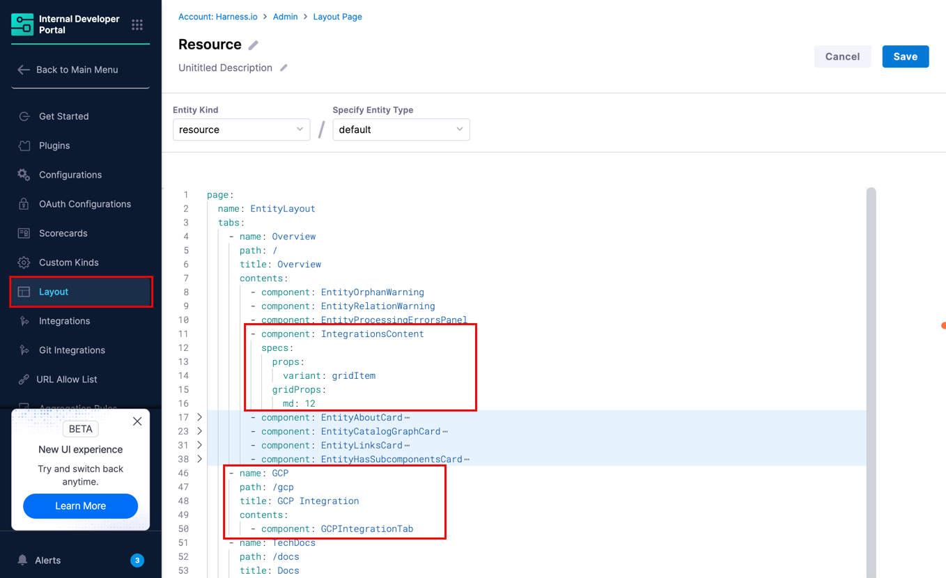
Task: Click the "name: EntityLayout" line
Action: (266, 209)
